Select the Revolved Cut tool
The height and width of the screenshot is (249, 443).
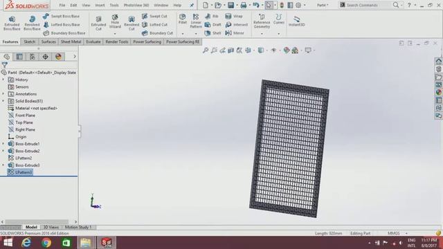[x=132, y=23]
